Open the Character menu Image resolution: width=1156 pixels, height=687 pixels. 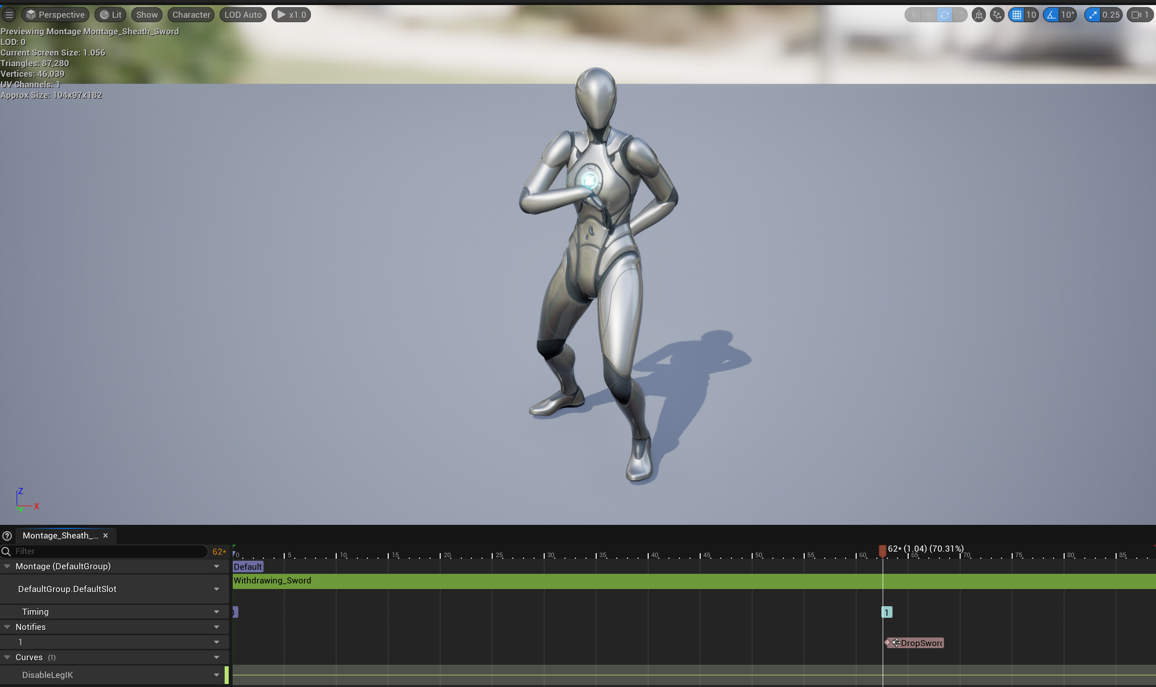[191, 15]
